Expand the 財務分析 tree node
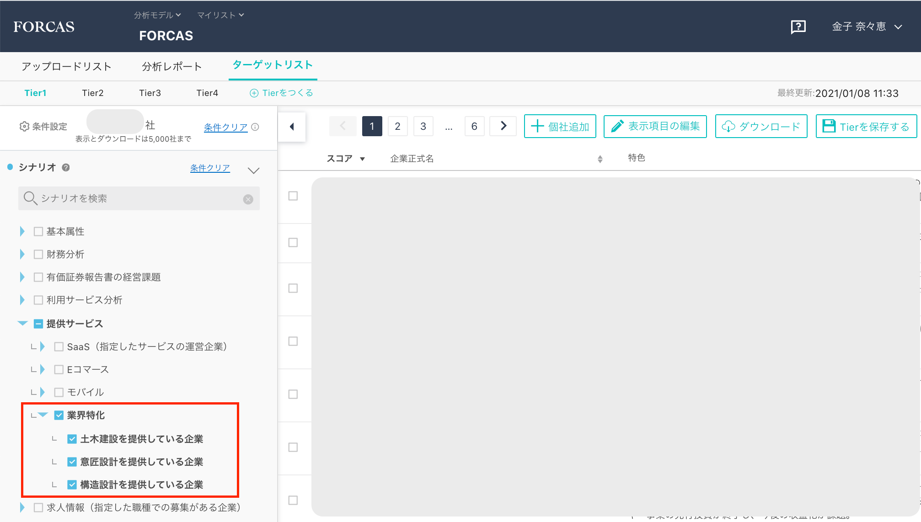 (x=22, y=254)
